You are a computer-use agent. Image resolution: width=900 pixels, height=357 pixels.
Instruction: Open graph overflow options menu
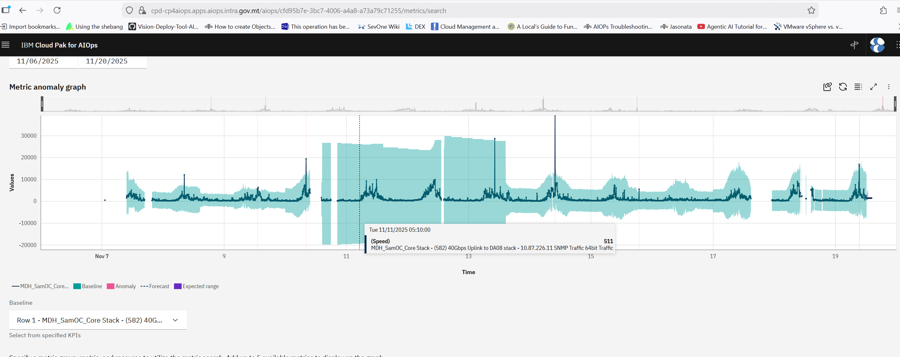click(x=889, y=87)
